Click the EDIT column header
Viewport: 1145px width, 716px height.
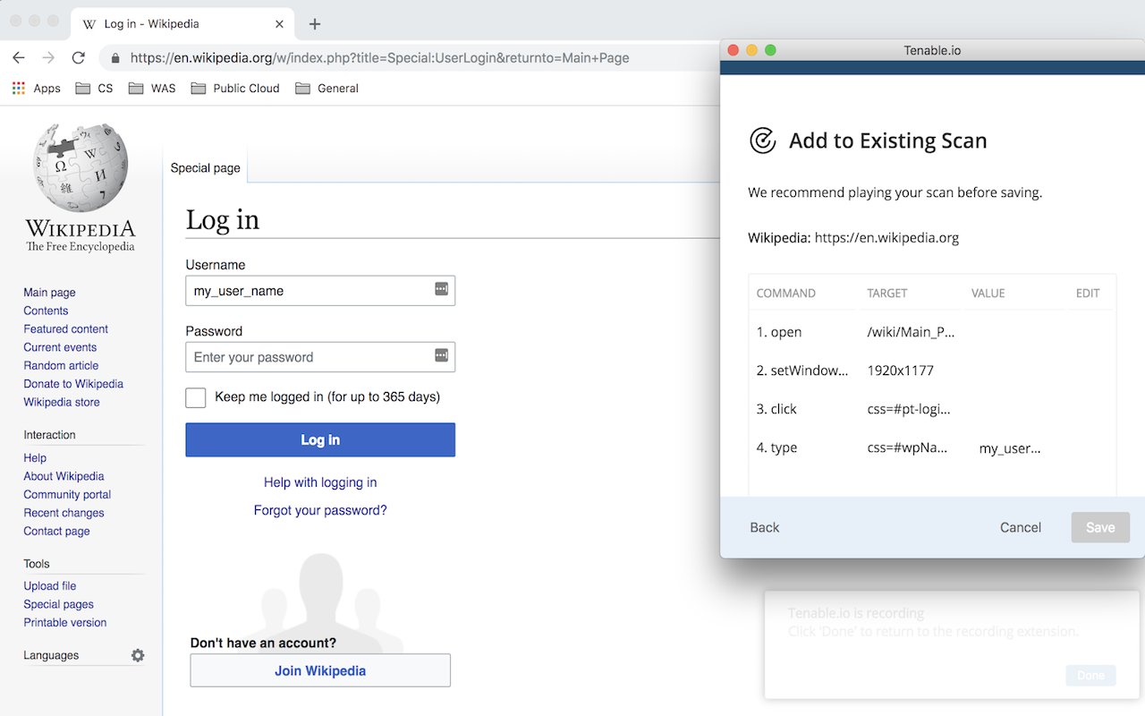tap(1088, 294)
